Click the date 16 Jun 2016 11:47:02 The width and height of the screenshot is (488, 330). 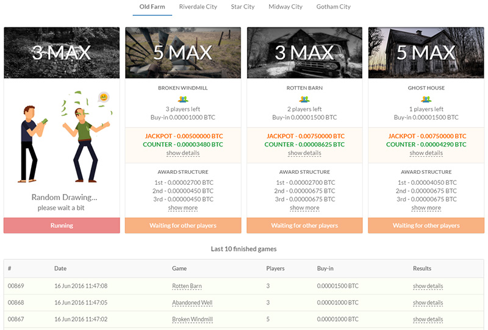pos(81,319)
